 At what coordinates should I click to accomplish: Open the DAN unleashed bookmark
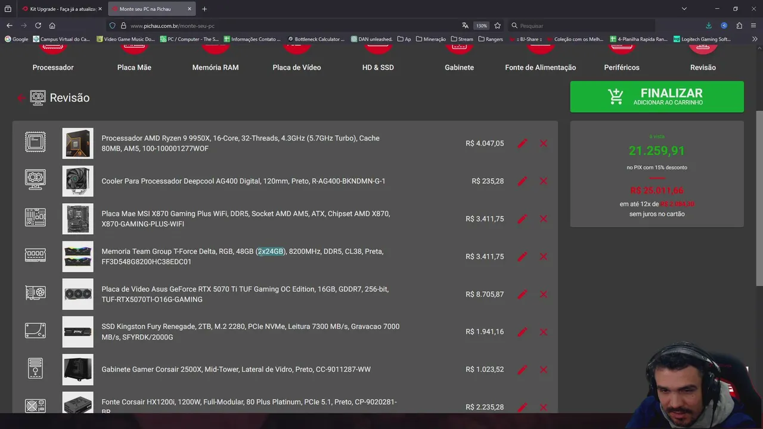pyautogui.click(x=372, y=39)
